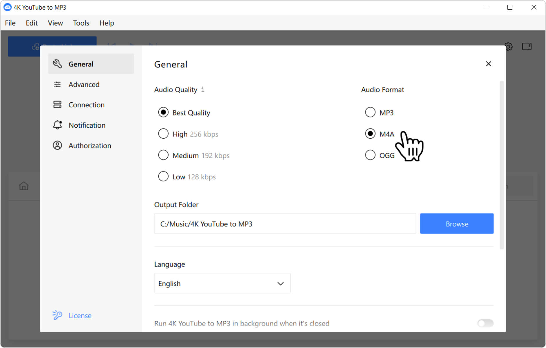Click the Notification bell icon
546x348 pixels.
click(57, 125)
